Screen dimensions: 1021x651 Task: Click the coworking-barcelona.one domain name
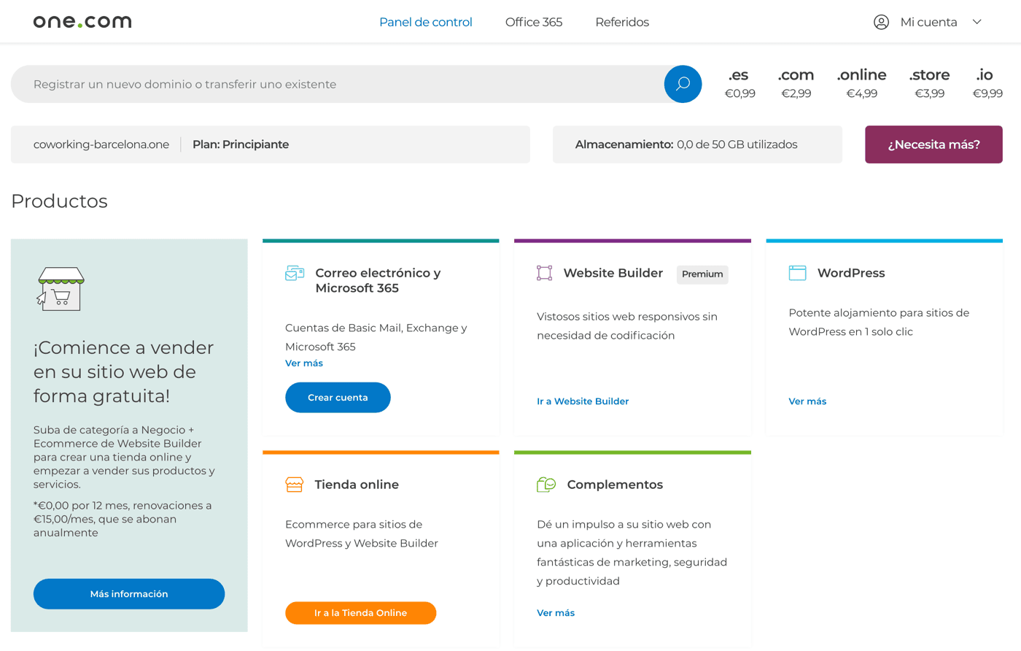tap(101, 145)
